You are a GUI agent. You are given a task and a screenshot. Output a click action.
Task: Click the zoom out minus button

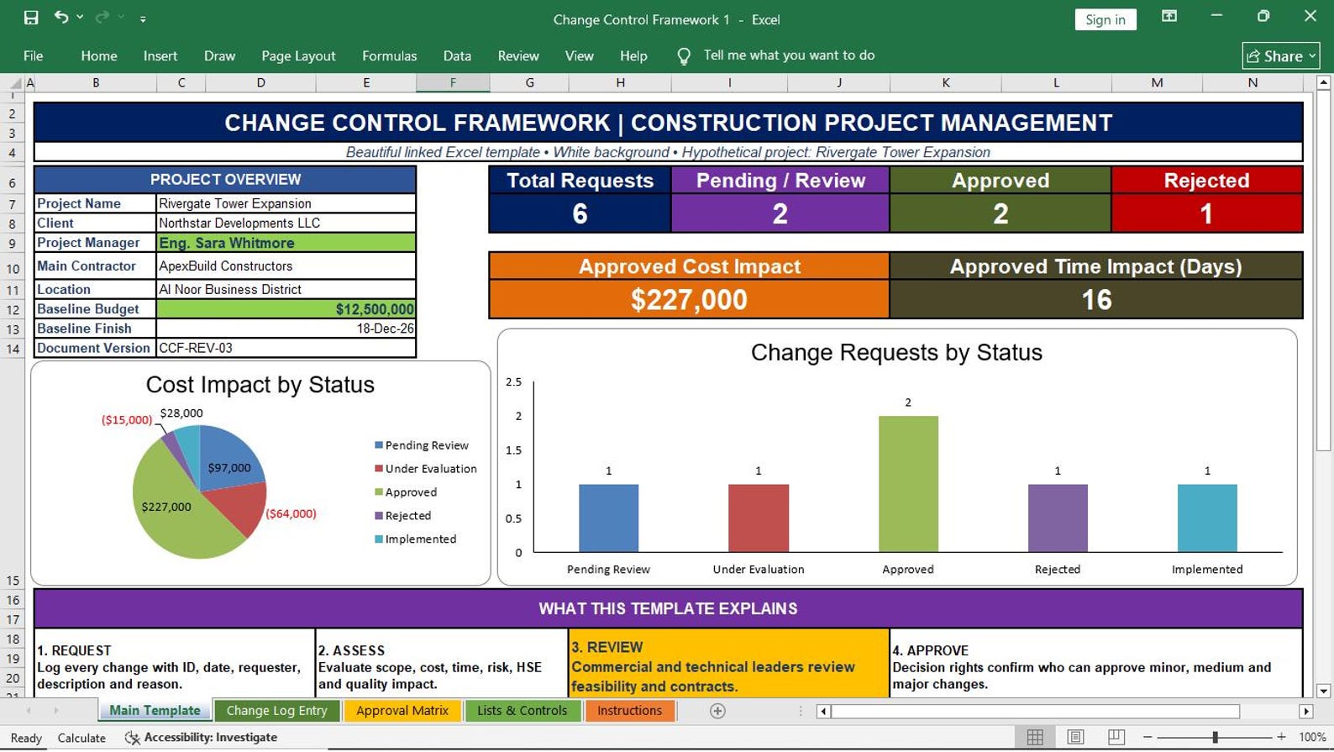[1148, 737]
